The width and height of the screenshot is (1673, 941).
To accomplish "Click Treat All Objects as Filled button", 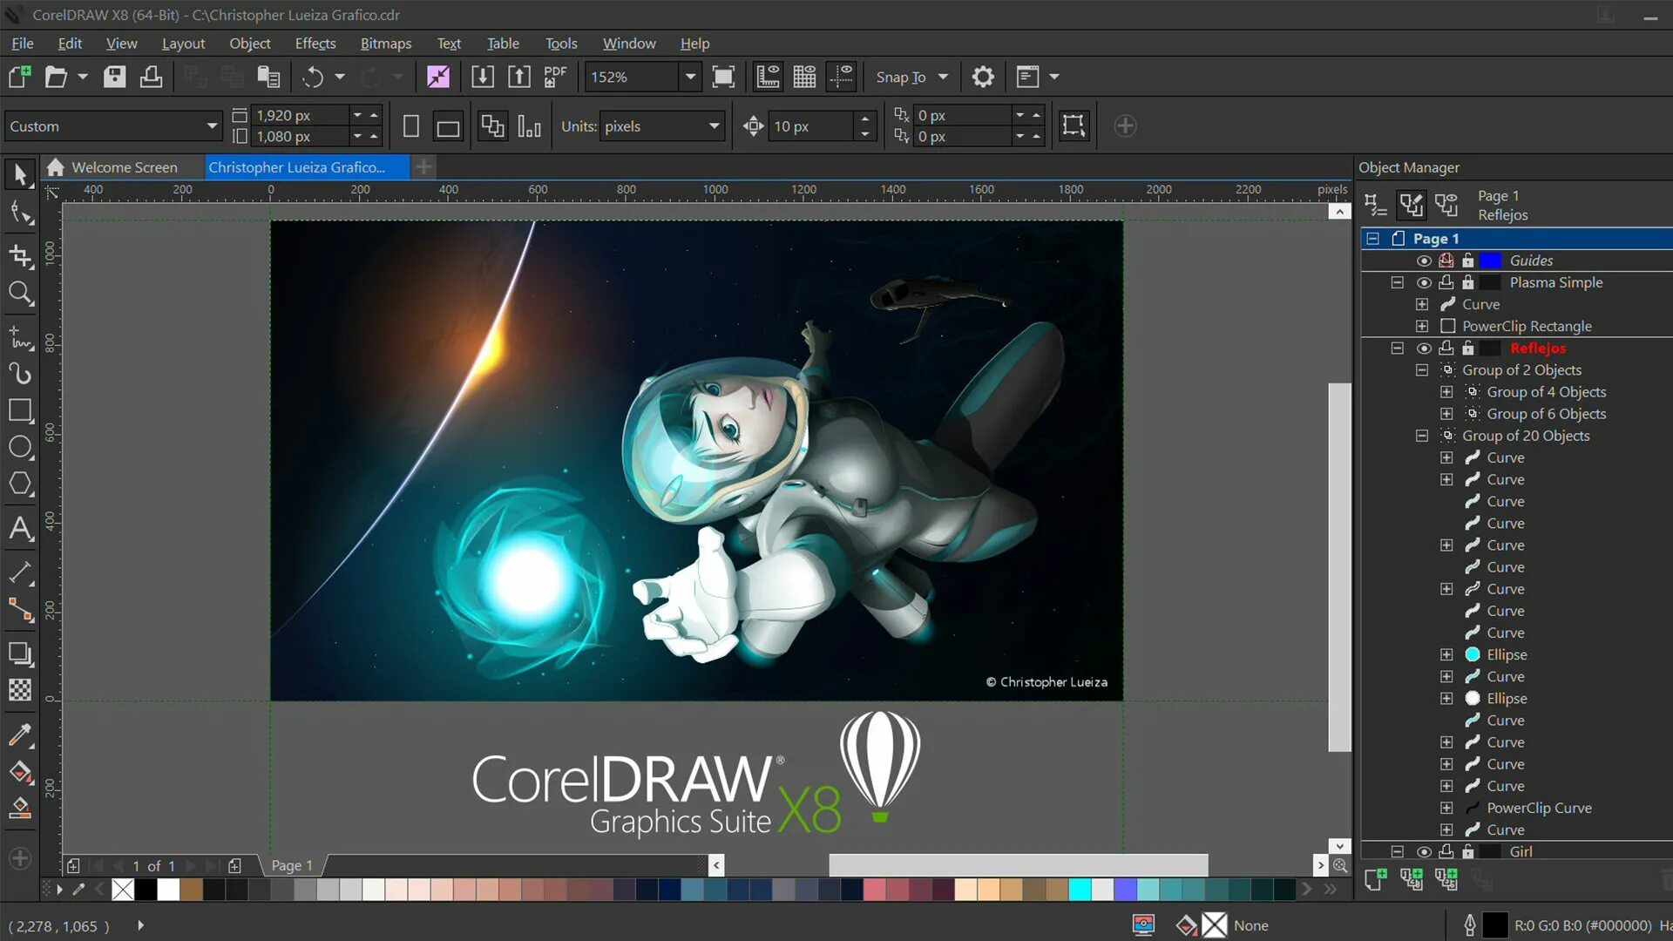I will 1074,126.
